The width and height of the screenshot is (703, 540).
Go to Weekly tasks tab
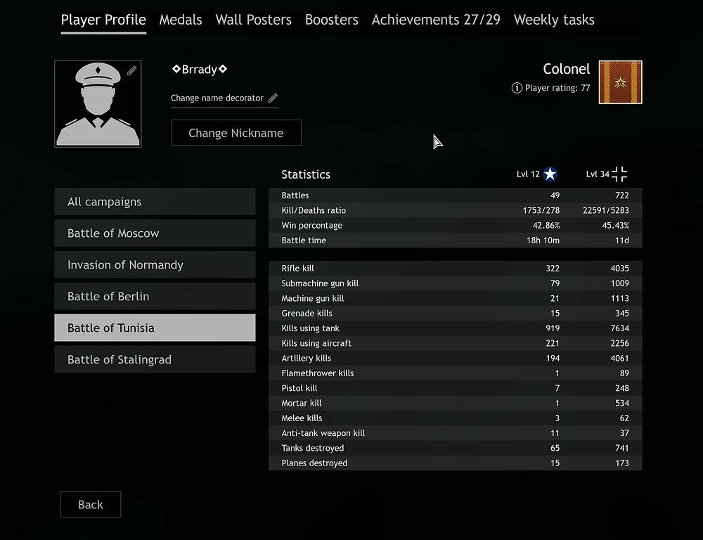[554, 20]
